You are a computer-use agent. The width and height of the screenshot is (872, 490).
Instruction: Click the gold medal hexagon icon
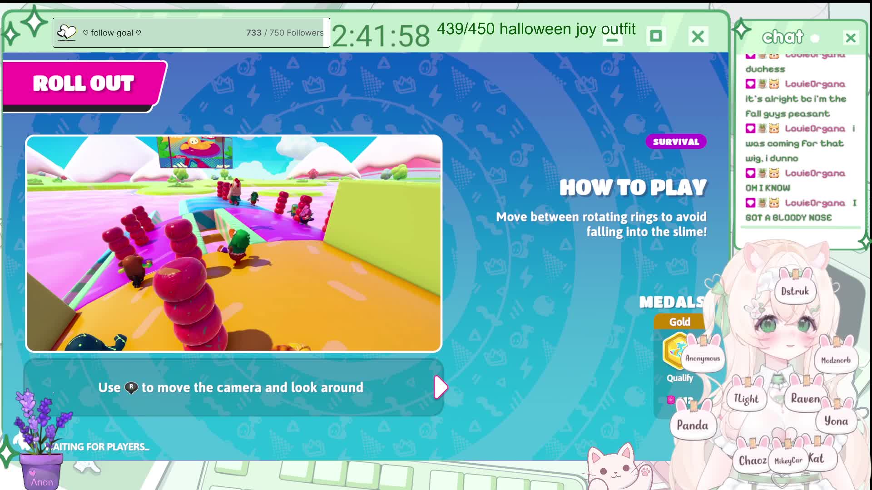pos(674,350)
